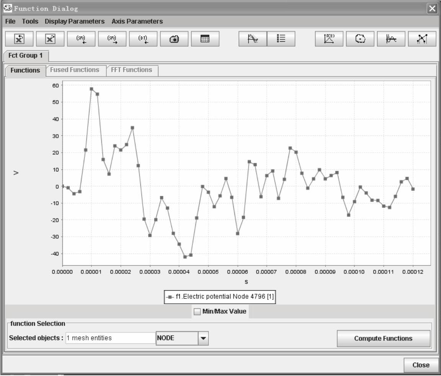441x376 pixels.
Task: Click the (DT) arrow toolbar icon
Action: pos(143,39)
